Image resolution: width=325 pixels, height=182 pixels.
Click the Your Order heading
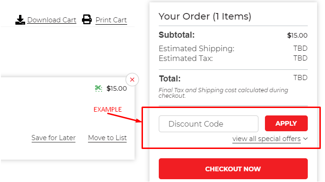[x=205, y=16]
